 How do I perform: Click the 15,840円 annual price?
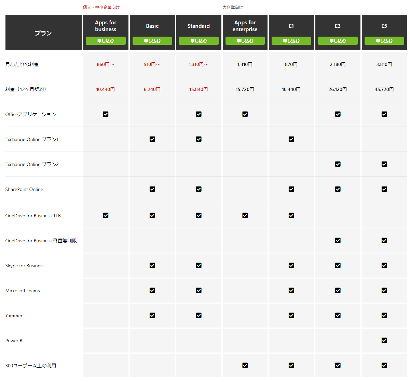(199, 89)
